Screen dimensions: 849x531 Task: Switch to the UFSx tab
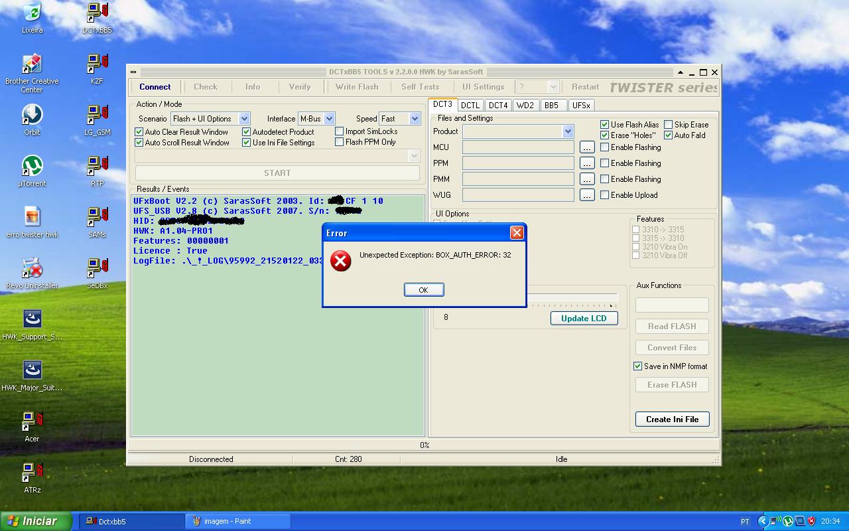(581, 105)
